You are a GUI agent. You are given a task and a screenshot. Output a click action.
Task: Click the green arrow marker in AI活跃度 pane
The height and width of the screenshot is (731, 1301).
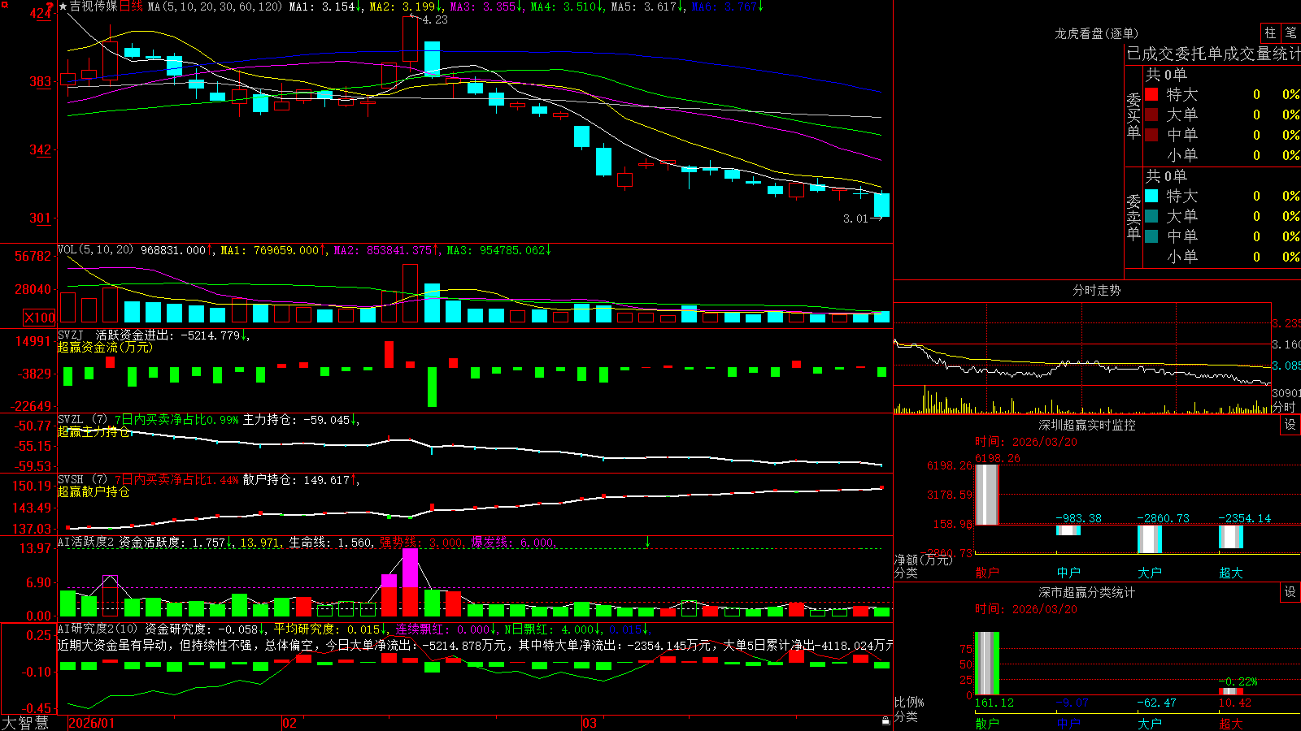(647, 542)
